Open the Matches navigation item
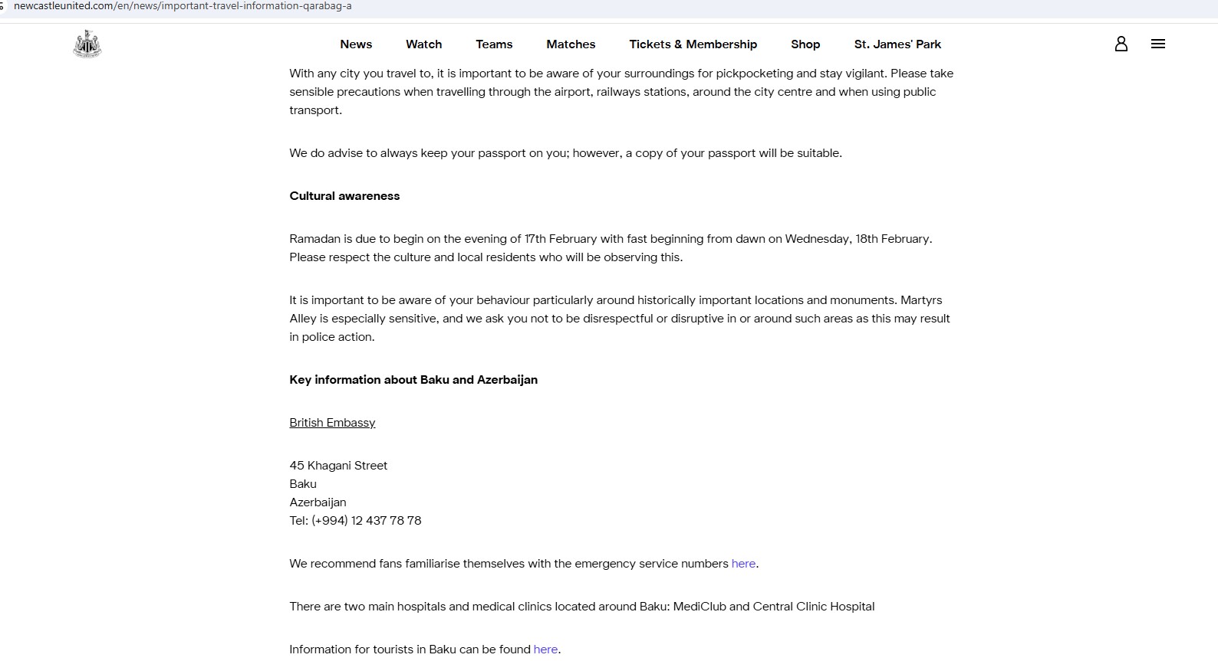The height and width of the screenshot is (661, 1218). point(571,44)
